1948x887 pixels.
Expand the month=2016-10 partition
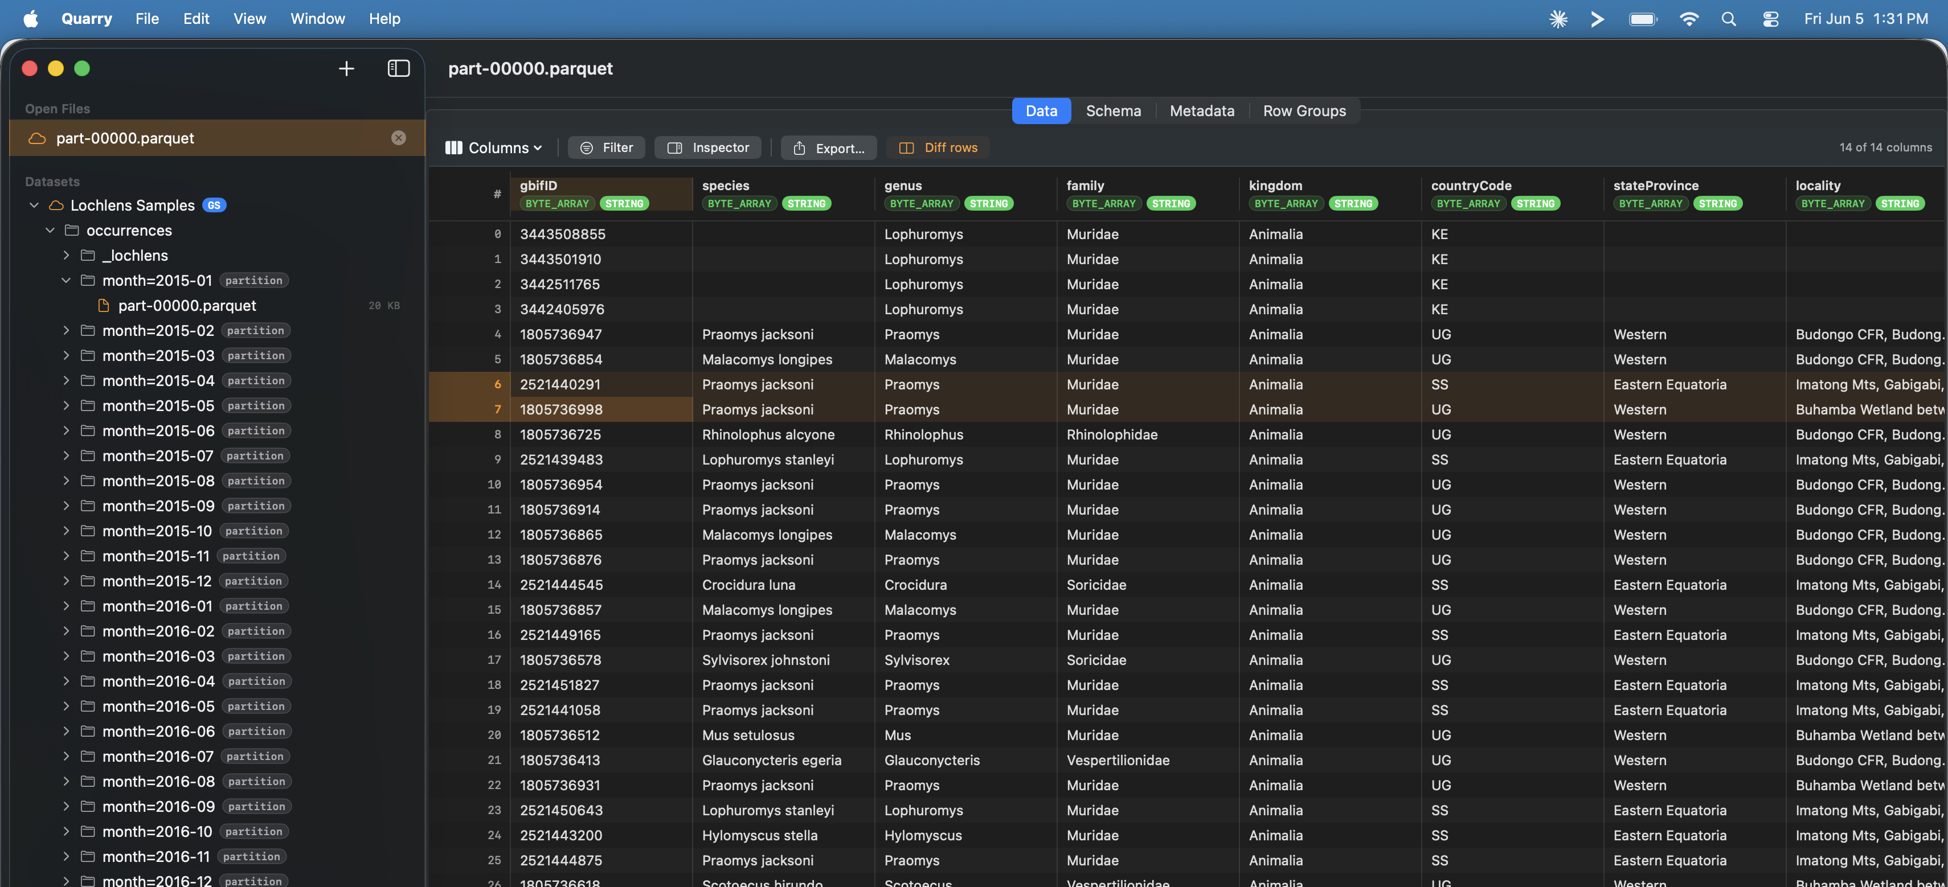(66, 832)
